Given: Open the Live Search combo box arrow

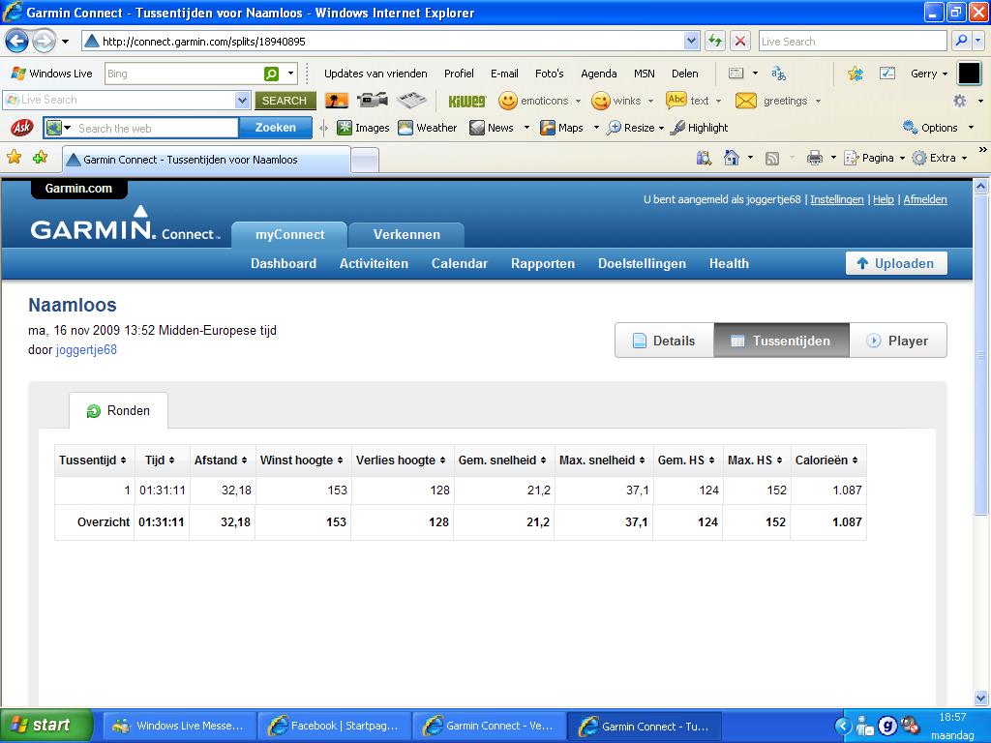Looking at the screenshot, I should tap(242, 100).
